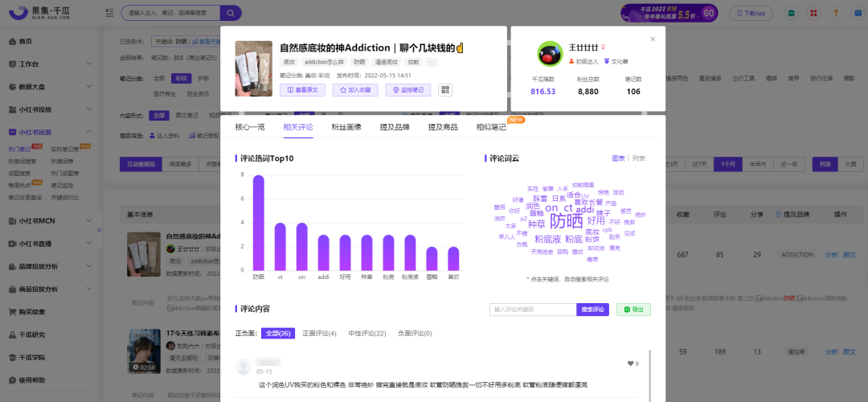Click the 千瓜研究 flask icon
The image size is (868, 402).
(x=13, y=335)
